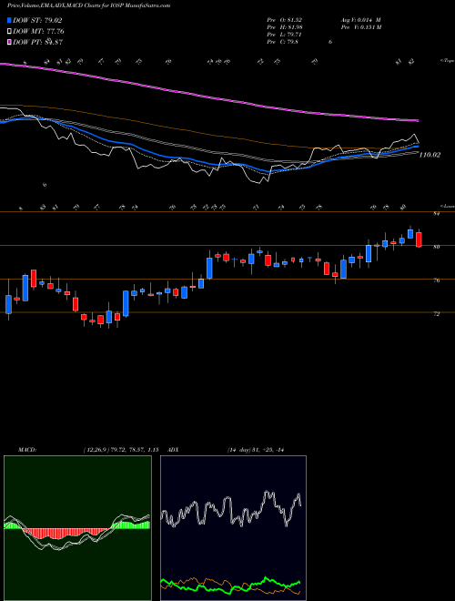Click the '<Lows' marker label

[447, 206]
